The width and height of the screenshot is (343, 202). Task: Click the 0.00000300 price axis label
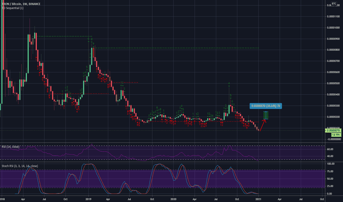[333, 106]
